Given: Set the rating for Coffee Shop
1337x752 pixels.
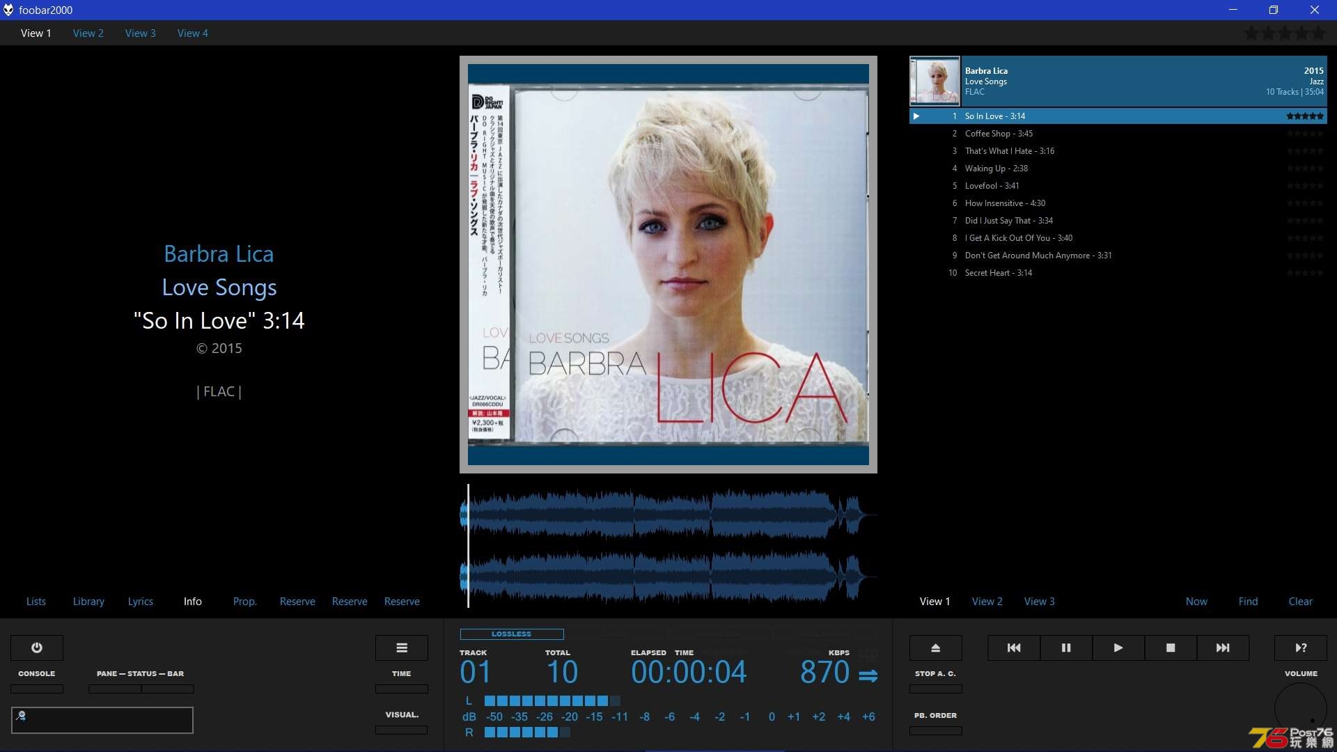Looking at the screenshot, I should pyautogui.click(x=1305, y=134).
